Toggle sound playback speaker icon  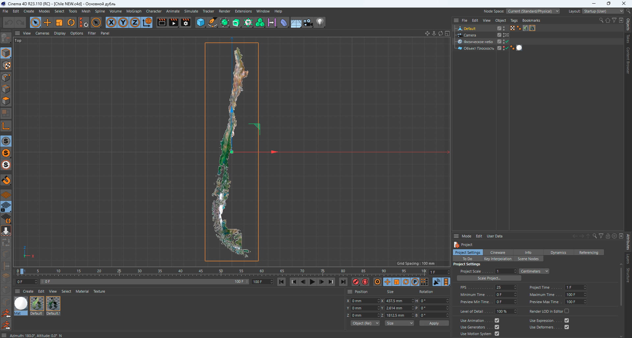[437, 282]
